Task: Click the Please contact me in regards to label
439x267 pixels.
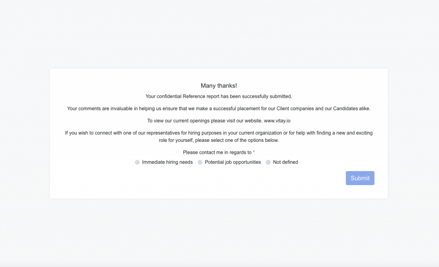Action: [217, 153]
